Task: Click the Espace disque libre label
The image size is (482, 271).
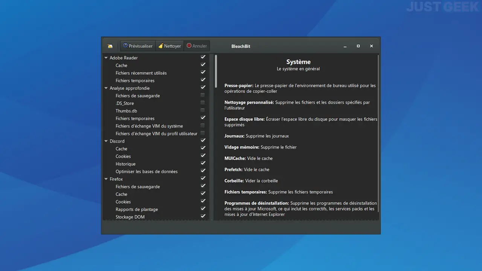Action: point(244,119)
